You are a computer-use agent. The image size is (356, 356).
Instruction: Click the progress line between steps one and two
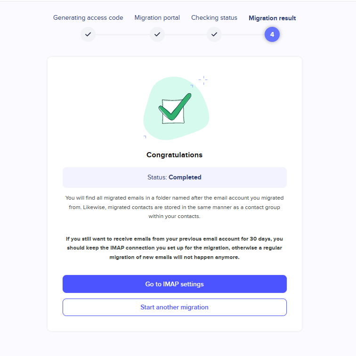[122, 34]
